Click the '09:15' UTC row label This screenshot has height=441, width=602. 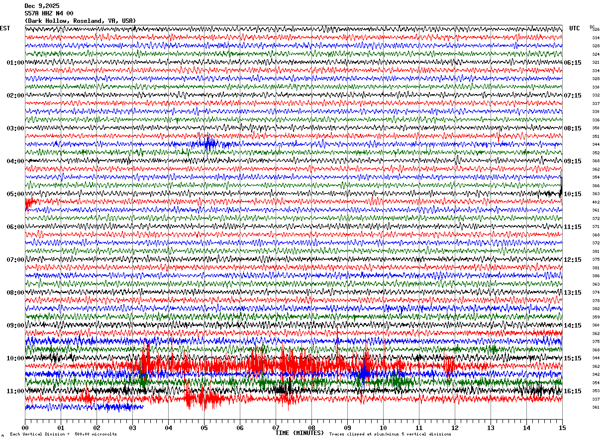coord(573,161)
